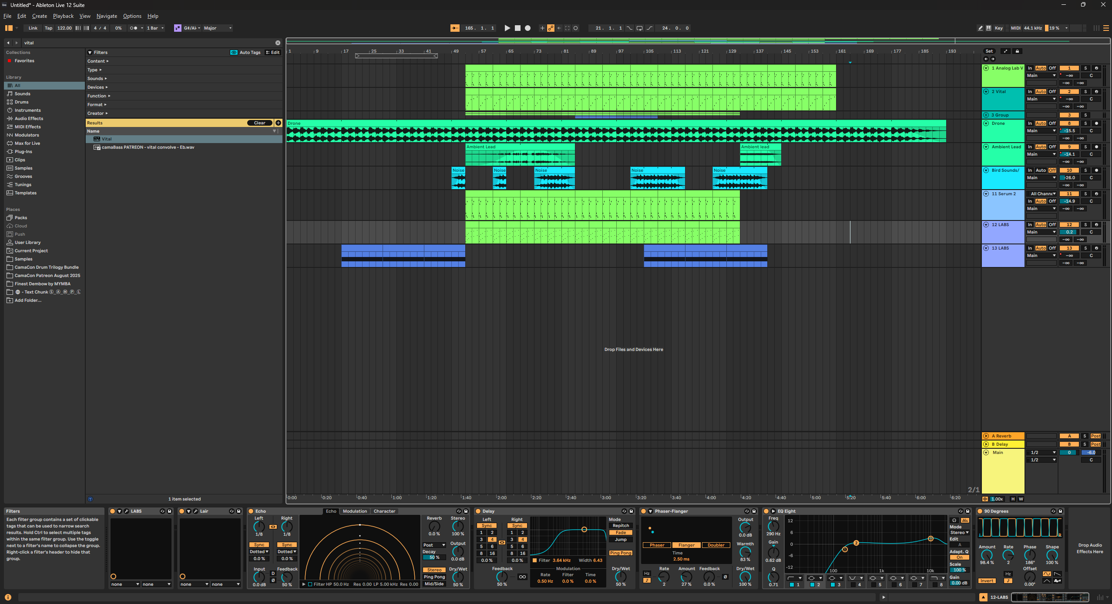Adjust the Echo Dry/Wet knob

458,577
